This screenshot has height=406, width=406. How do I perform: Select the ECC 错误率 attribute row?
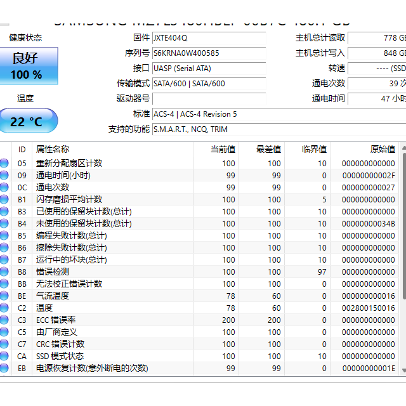[199, 320]
